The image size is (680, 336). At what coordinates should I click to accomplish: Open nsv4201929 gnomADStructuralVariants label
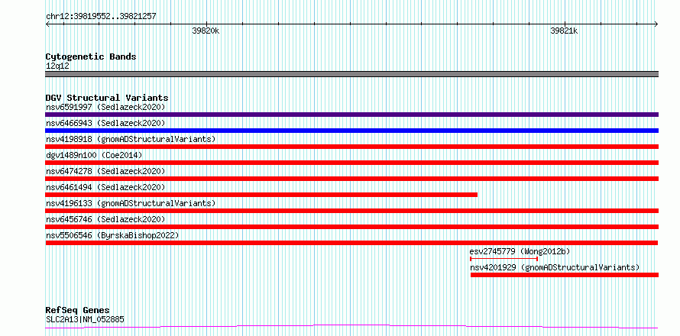(x=555, y=267)
